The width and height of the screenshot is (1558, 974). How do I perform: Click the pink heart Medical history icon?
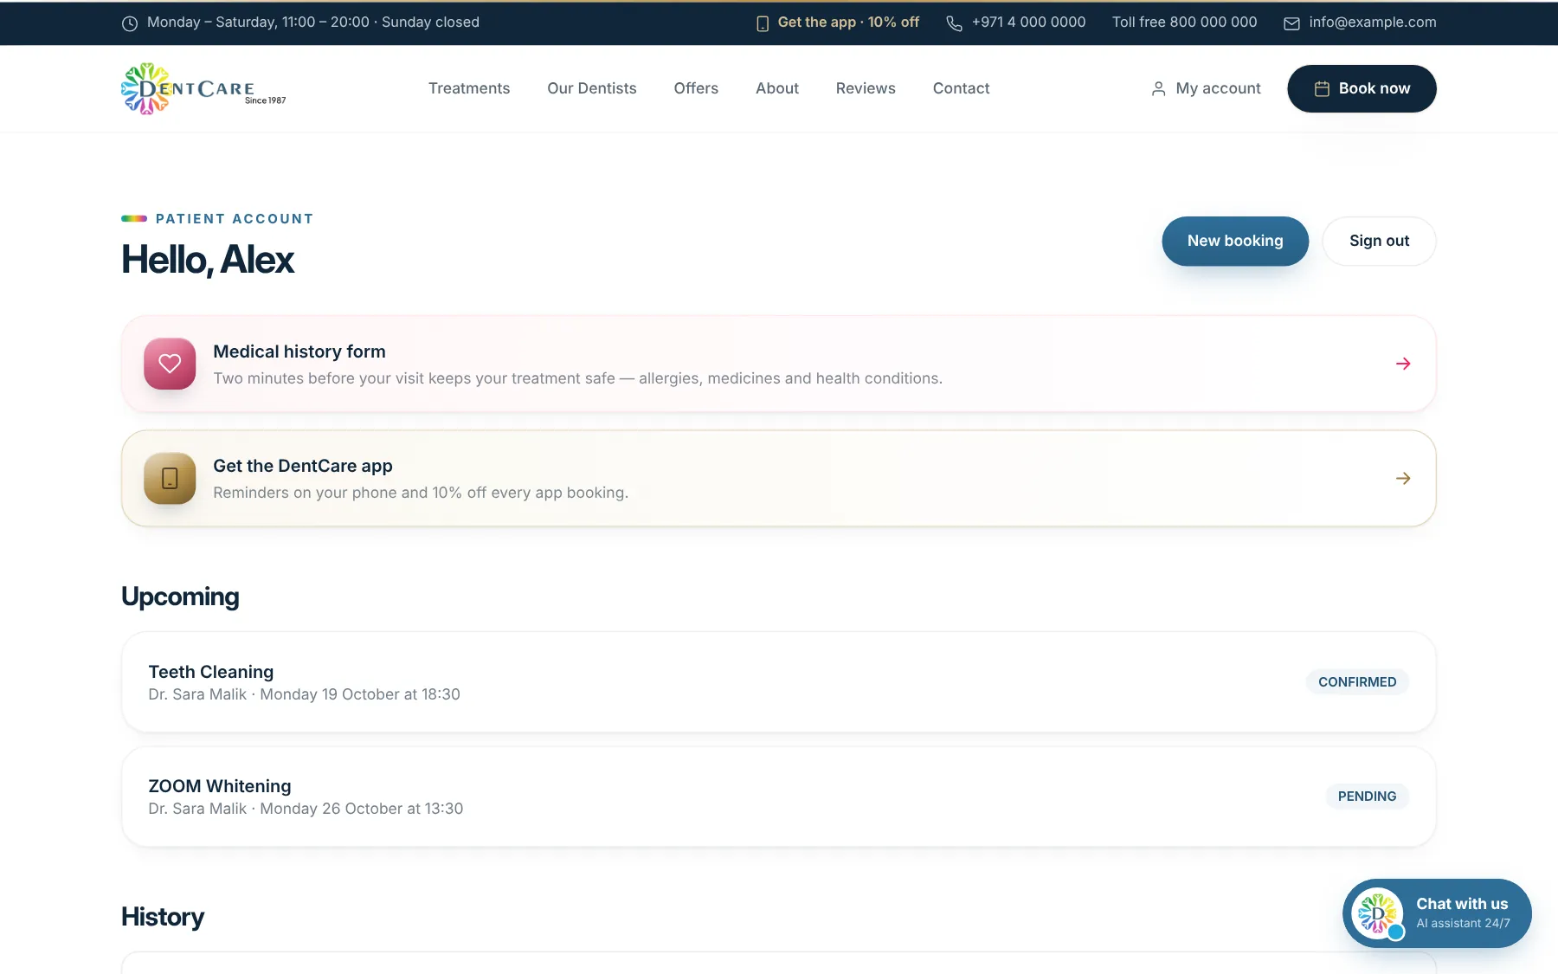[170, 364]
